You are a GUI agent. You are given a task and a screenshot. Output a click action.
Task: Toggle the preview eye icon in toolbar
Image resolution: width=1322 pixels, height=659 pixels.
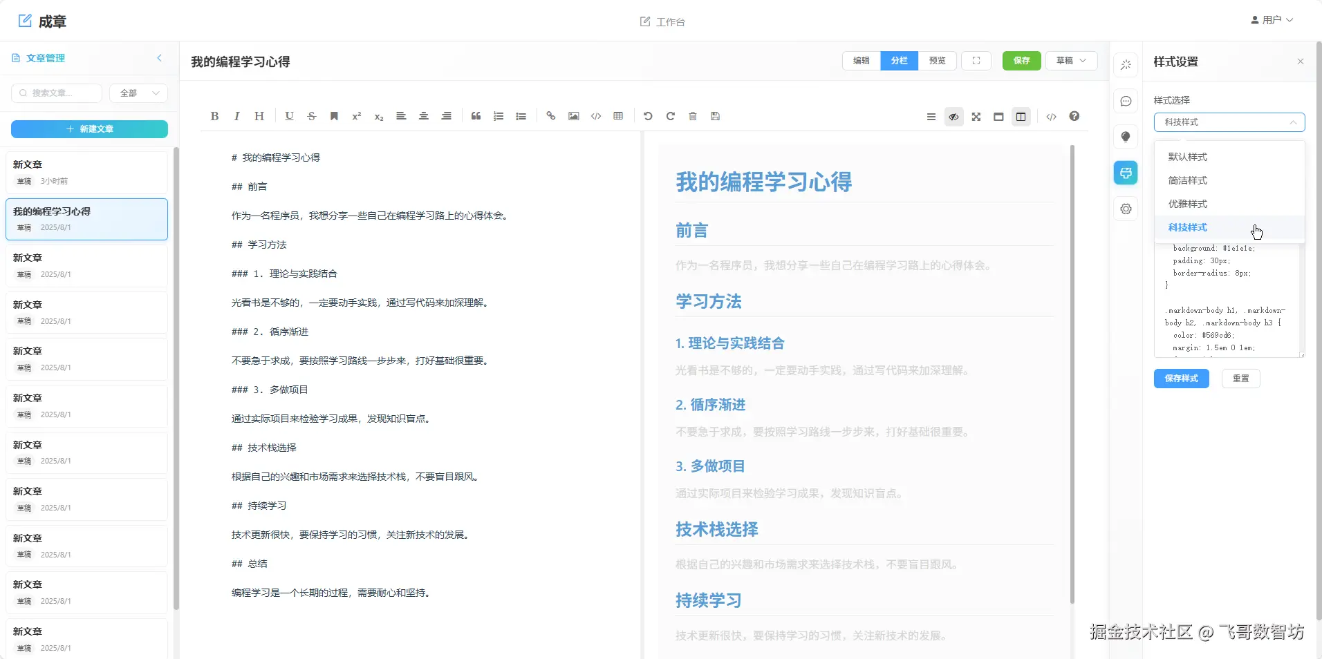(953, 117)
